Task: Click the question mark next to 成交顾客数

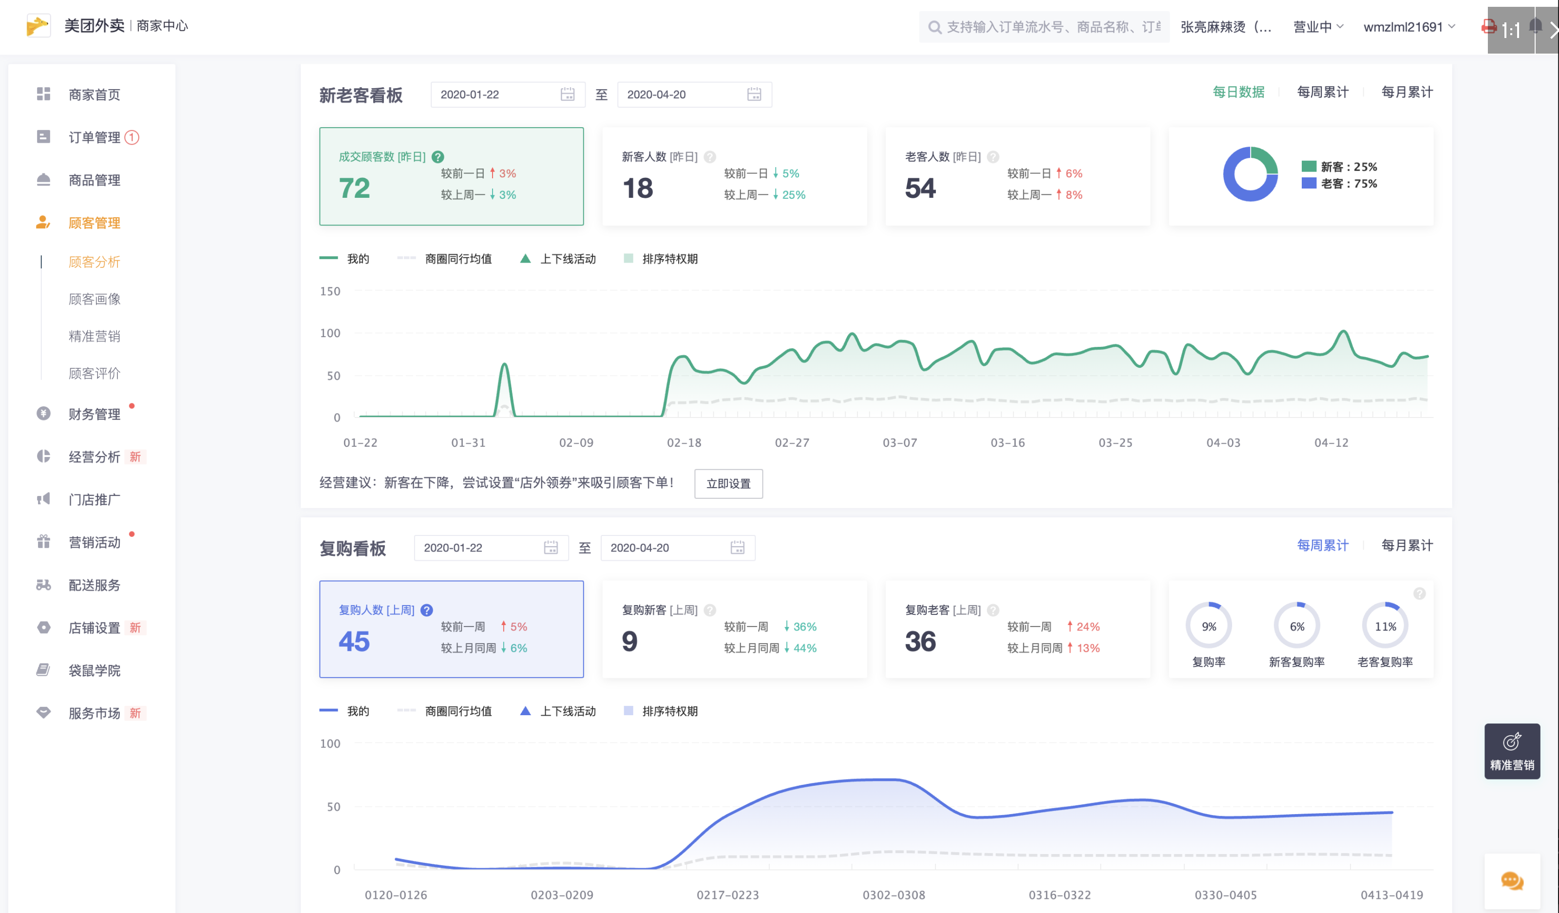Action: (438, 156)
